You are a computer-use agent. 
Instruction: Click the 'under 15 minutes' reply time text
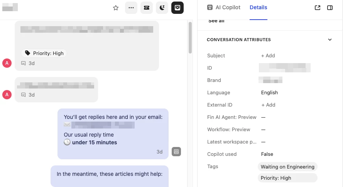95,142
